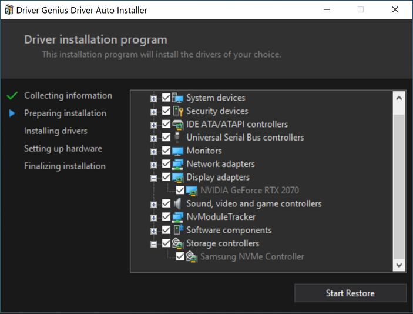Uncheck the Network adapters checkbox
This screenshot has width=413, height=314.
(166, 163)
